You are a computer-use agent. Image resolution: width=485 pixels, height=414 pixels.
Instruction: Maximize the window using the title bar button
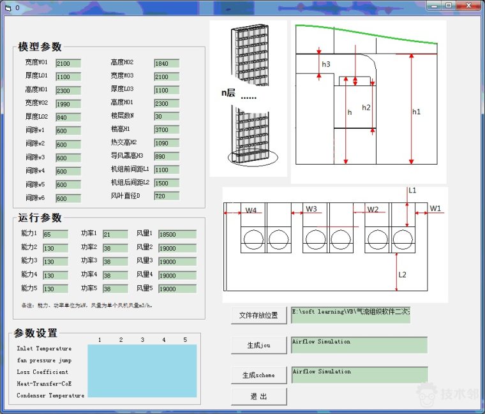pos(449,6)
